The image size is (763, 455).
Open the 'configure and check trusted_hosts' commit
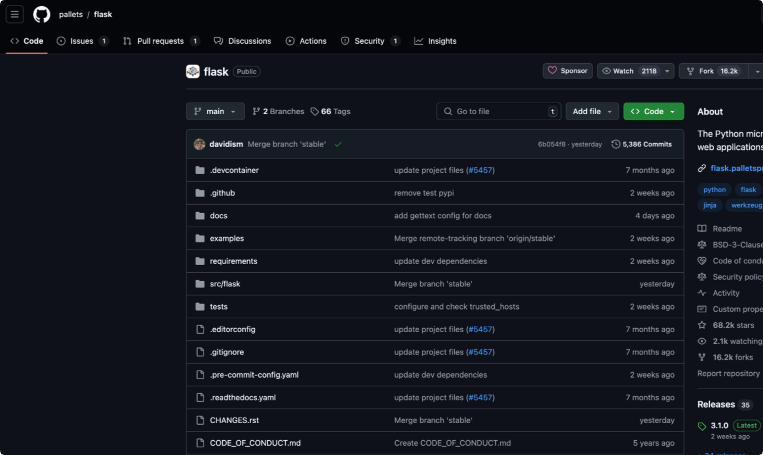tap(456, 307)
